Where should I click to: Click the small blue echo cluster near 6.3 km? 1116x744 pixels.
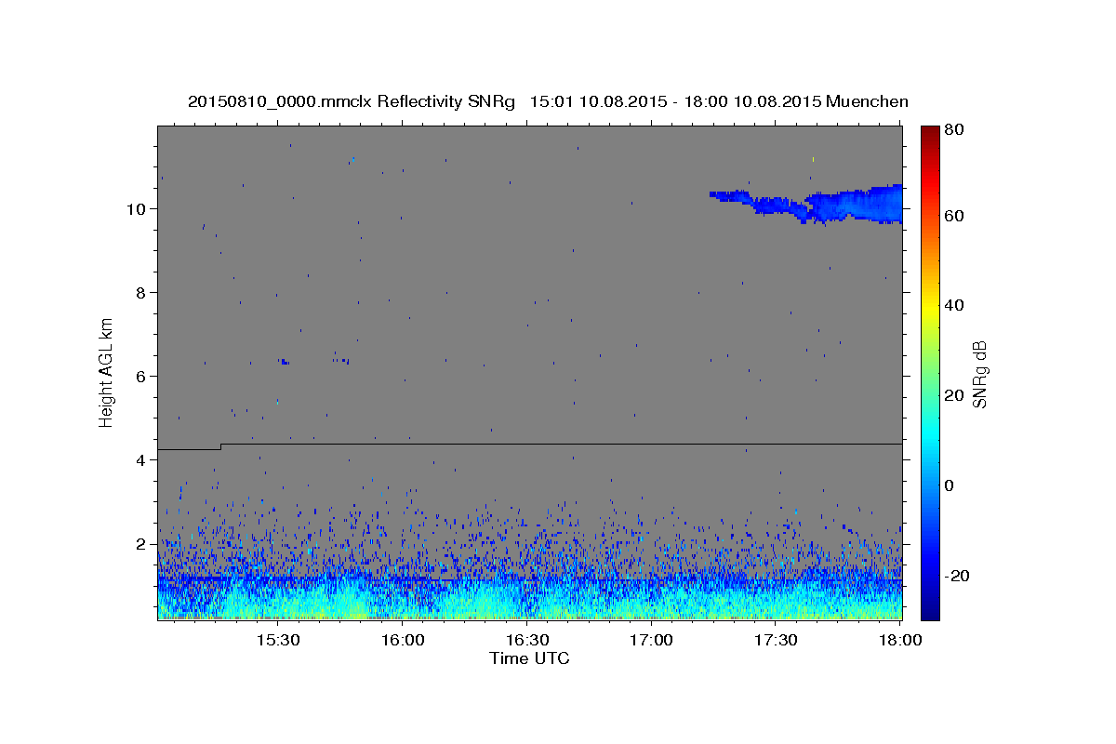point(285,362)
